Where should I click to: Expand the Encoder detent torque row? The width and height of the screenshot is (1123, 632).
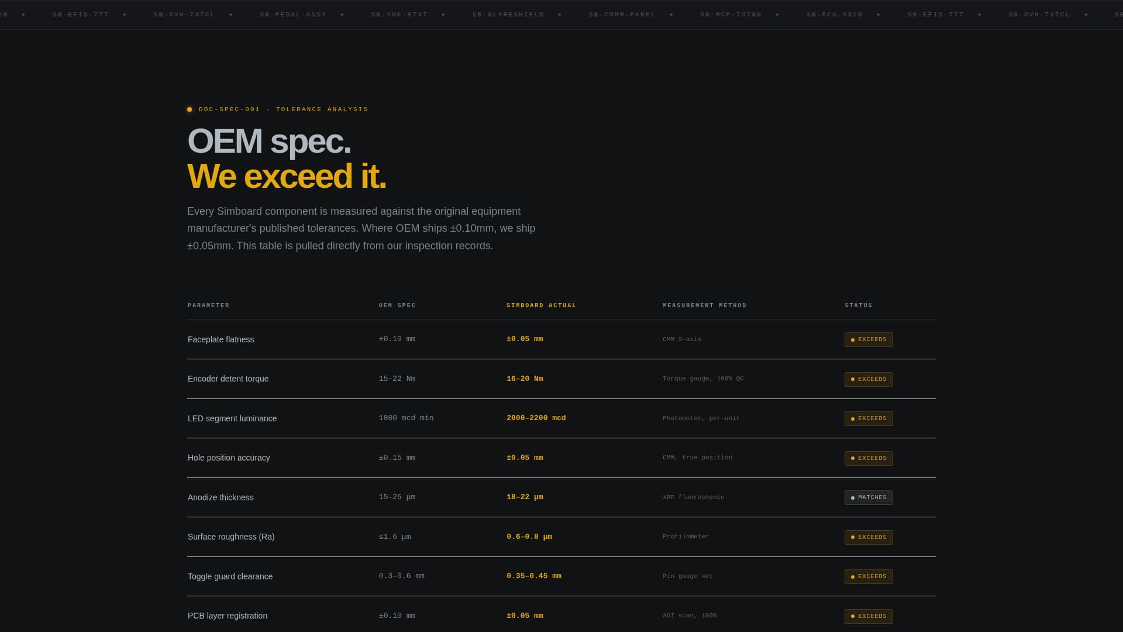coord(228,379)
